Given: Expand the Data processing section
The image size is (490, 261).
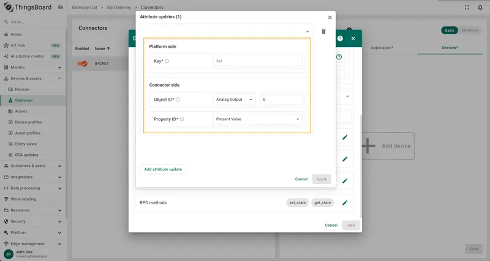Looking at the screenshot, I should tap(59, 188).
